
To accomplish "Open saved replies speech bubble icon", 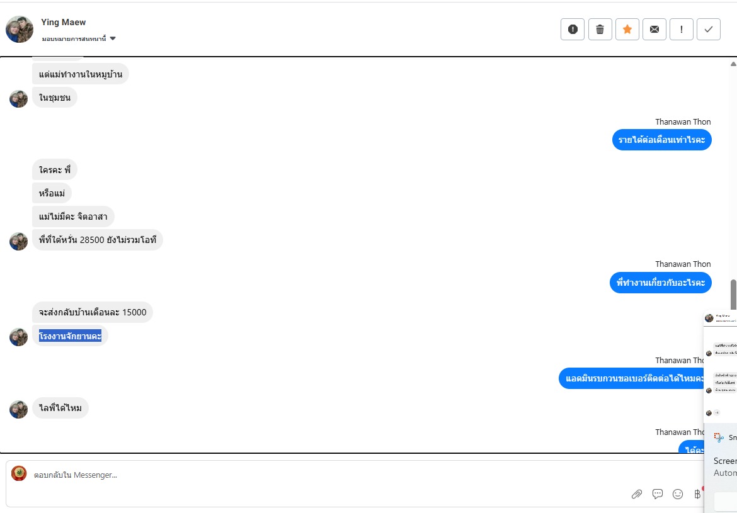I will click(658, 494).
